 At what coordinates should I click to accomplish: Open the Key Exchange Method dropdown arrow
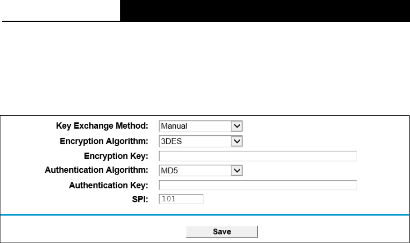[x=237, y=126]
